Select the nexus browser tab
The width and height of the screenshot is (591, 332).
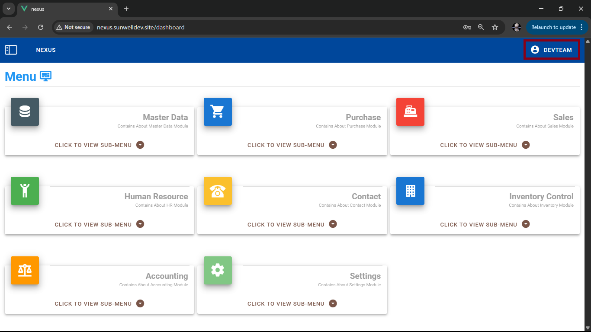coord(65,9)
